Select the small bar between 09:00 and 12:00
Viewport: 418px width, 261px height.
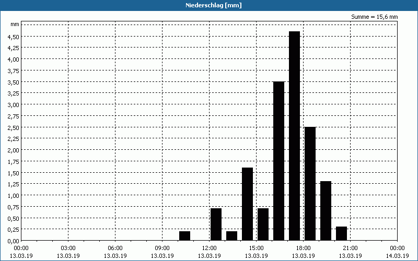[x=185, y=236]
